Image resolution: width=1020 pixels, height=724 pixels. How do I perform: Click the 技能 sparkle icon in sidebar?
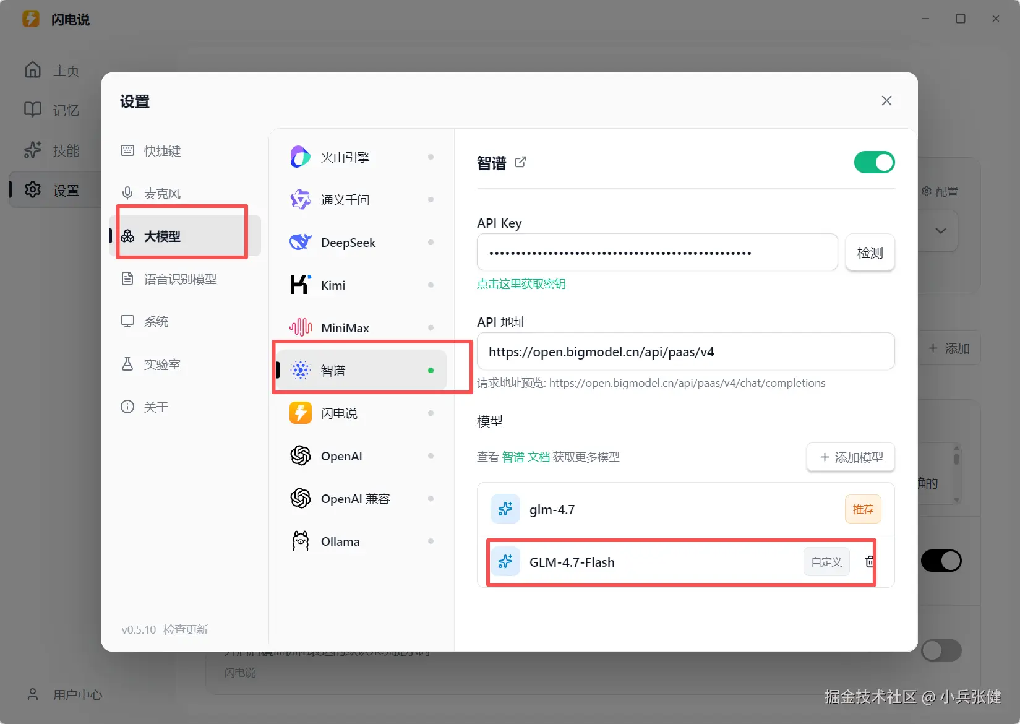[x=33, y=150]
